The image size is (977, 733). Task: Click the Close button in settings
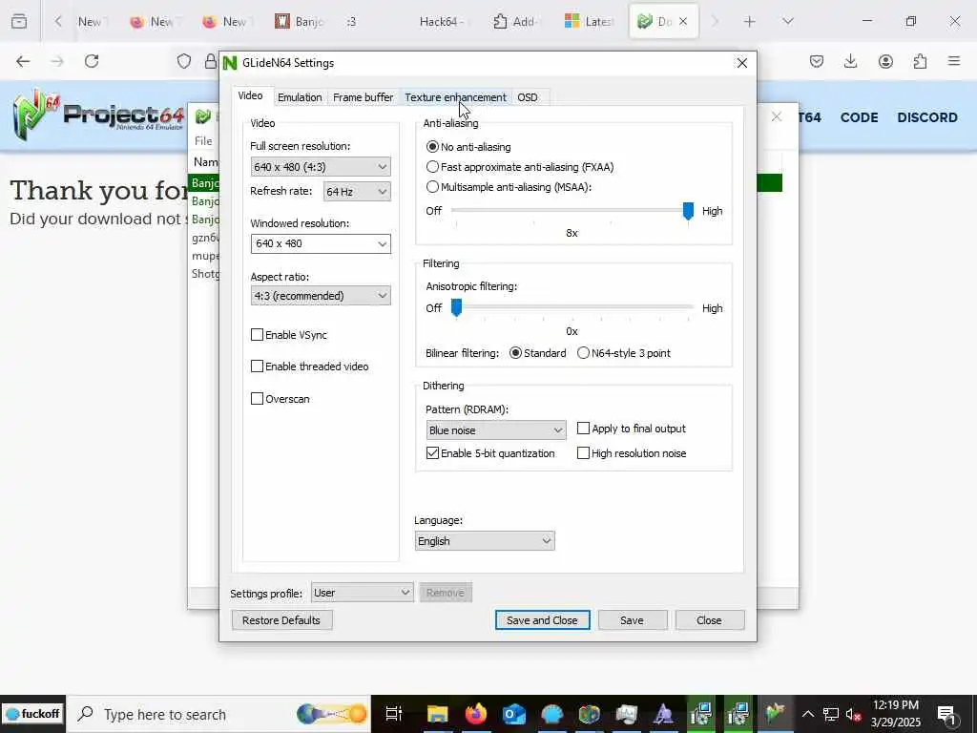[x=709, y=620]
